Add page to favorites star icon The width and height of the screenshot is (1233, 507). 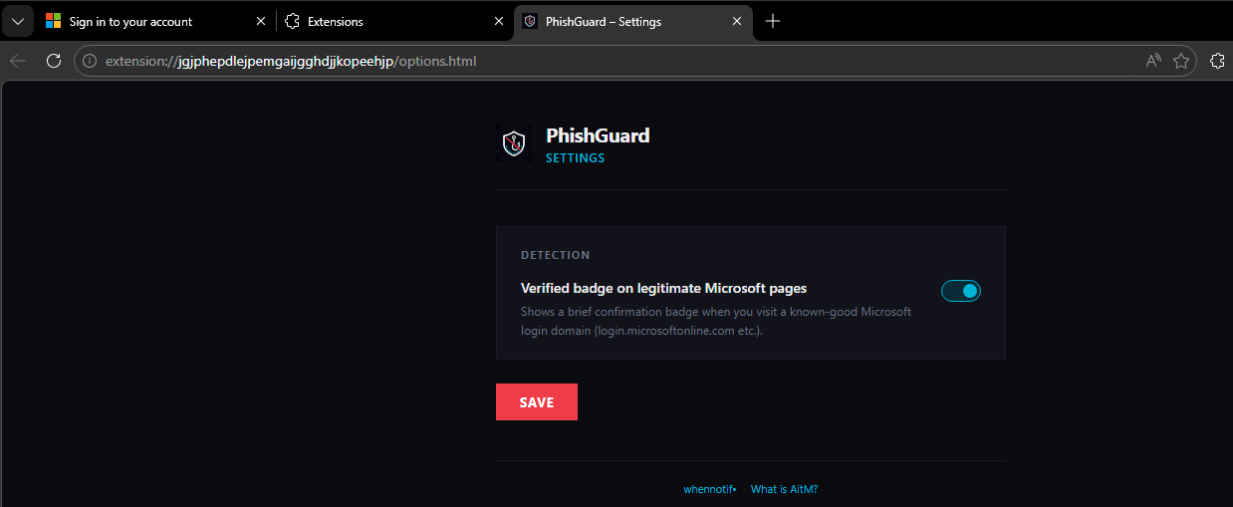point(1181,61)
